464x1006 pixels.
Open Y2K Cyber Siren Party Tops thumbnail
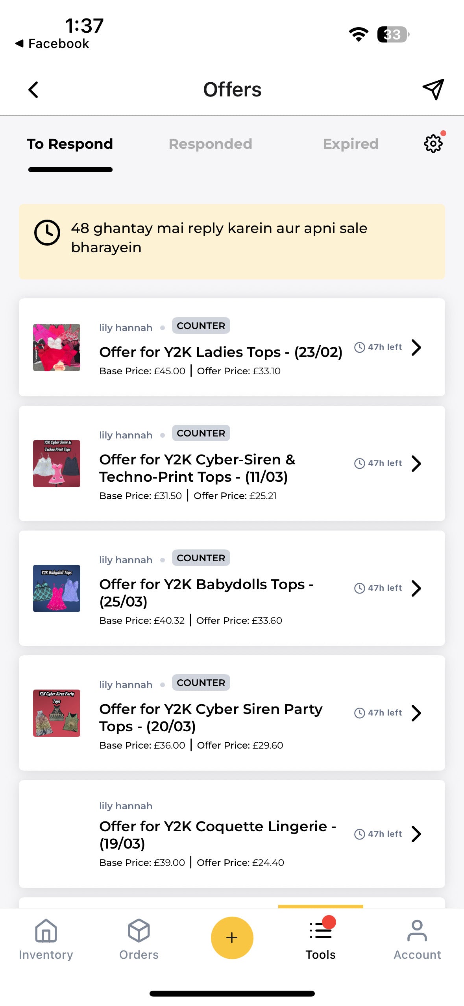[x=57, y=713]
